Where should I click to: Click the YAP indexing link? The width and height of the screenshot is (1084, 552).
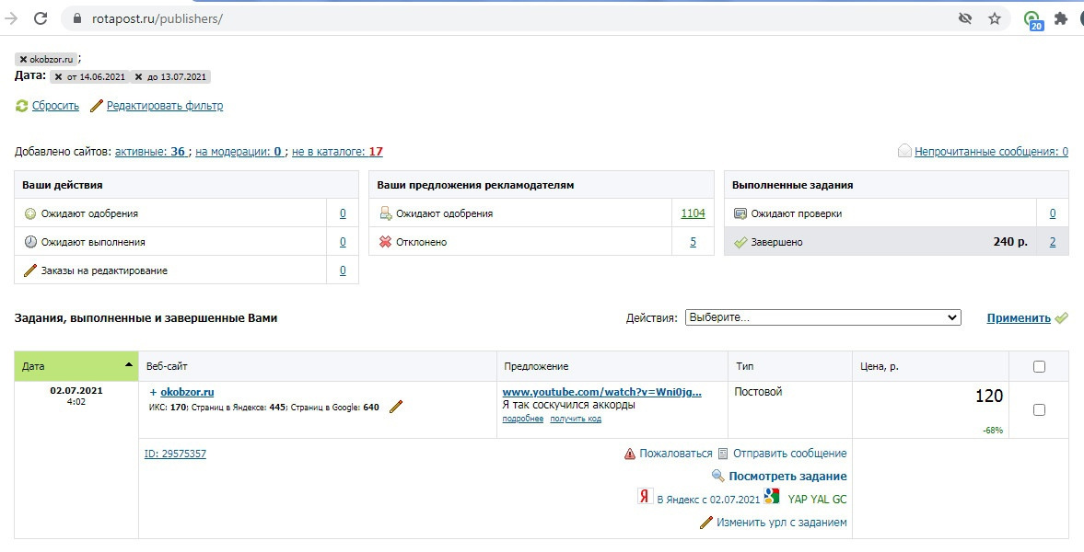click(797, 500)
